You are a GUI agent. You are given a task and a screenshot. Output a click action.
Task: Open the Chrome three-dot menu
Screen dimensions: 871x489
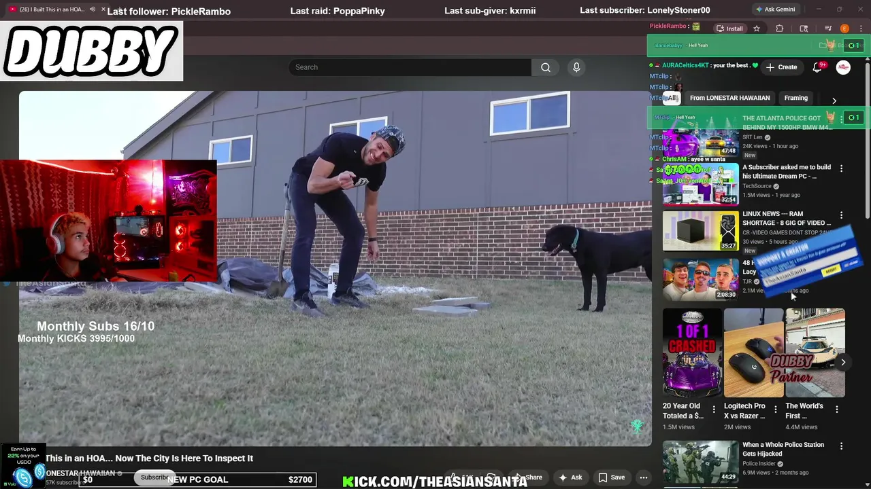(x=861, y=29)
